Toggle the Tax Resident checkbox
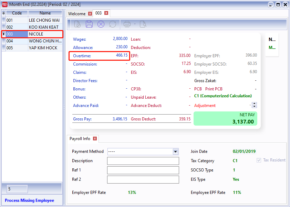The image size is (290, 207). (259, 160)
